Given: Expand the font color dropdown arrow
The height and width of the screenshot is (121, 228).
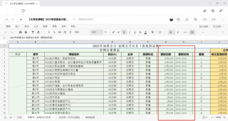Looking at the screenshot, I should pos(149,32).
